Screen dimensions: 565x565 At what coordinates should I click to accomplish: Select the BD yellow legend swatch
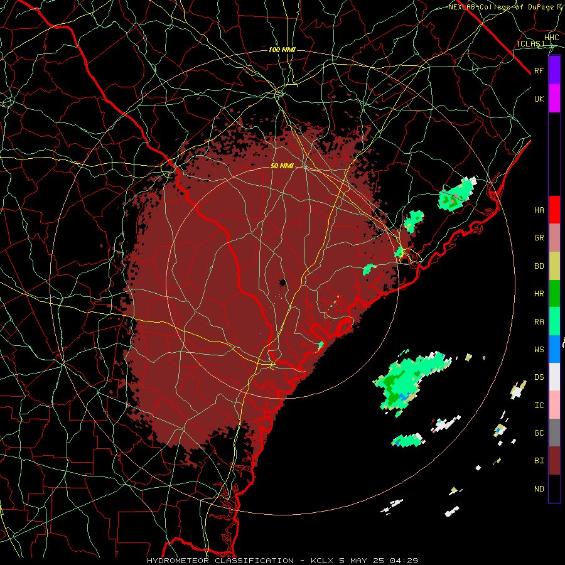tap(554, 266)
